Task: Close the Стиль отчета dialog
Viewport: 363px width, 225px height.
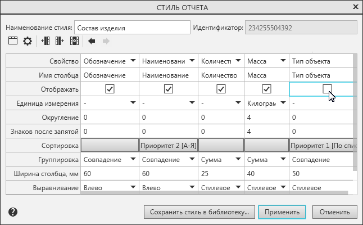Action: tap(355, 7)
